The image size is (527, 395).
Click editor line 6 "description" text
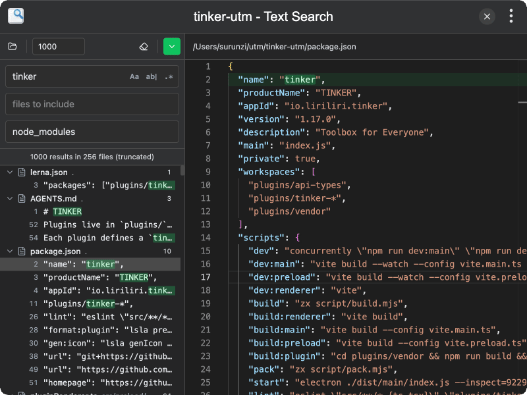[335, 132]
